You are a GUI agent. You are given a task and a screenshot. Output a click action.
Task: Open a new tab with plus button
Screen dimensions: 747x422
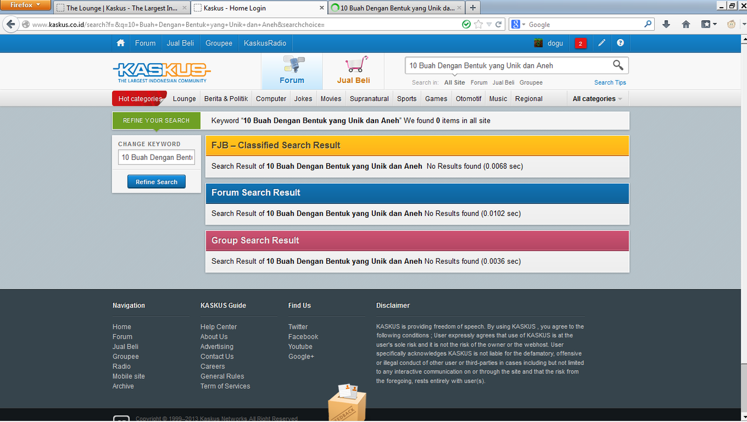click(x=473, y=8)
